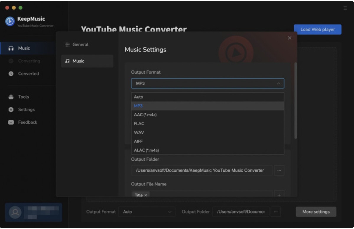Choose MP3 in the format list
This screenshot has height=229, width=354.
click(207, 106)
